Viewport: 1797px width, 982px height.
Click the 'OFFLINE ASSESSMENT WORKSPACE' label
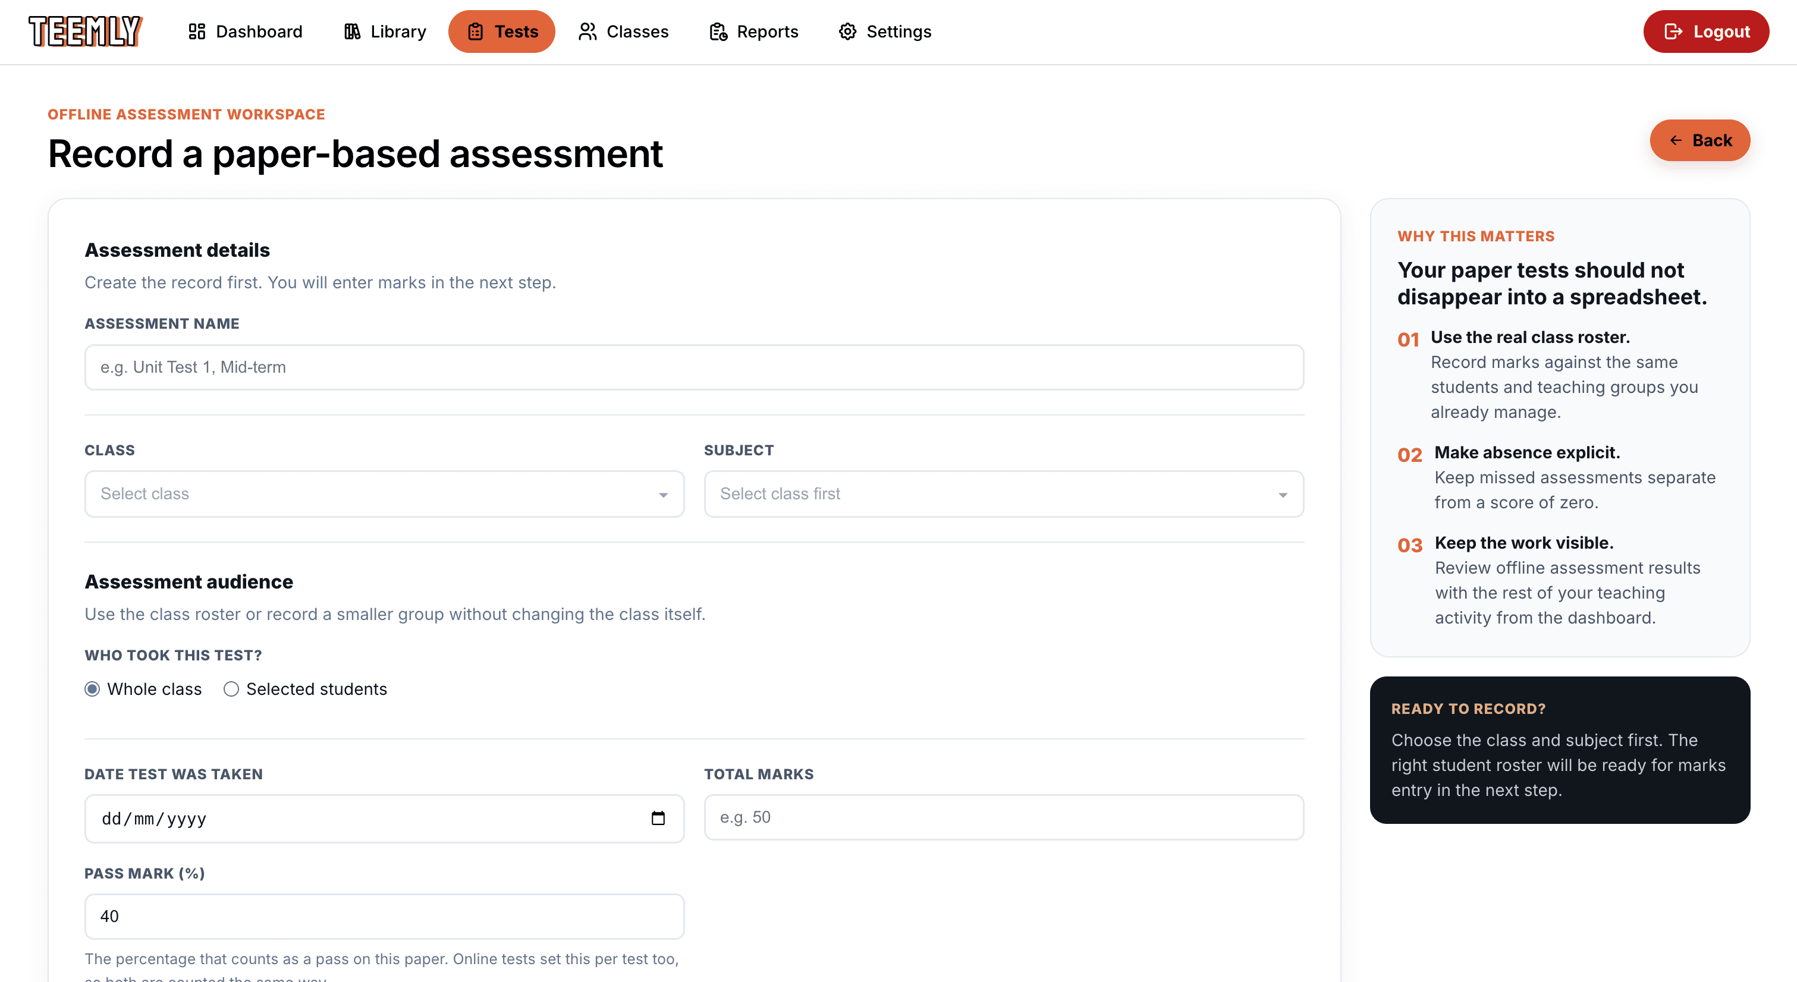186,114
